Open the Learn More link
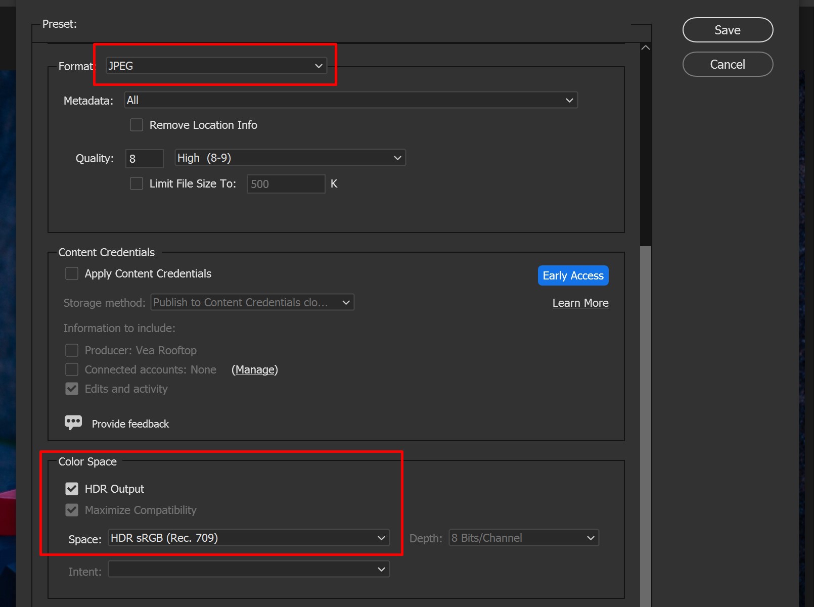Image resolution: width=814 pixels, height=607 pixels. point(580,303)
